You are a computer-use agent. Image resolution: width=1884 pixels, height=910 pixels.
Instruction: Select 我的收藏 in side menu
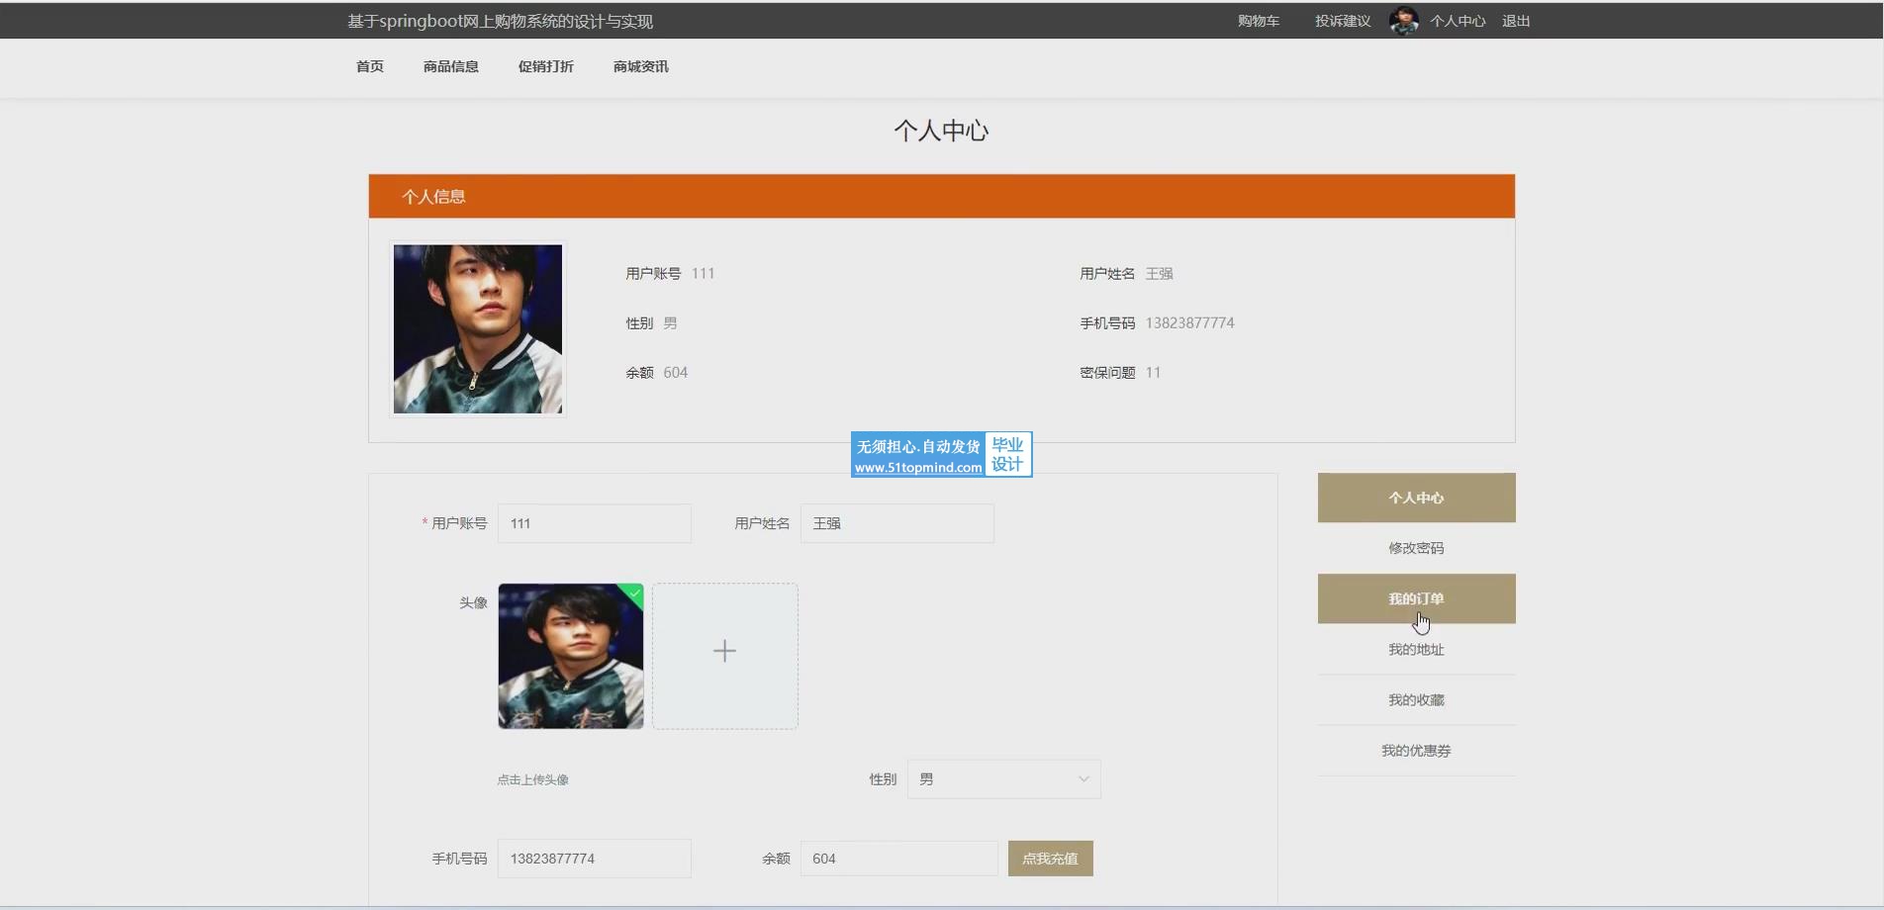pyautogui.click(x=1416, y=700)
